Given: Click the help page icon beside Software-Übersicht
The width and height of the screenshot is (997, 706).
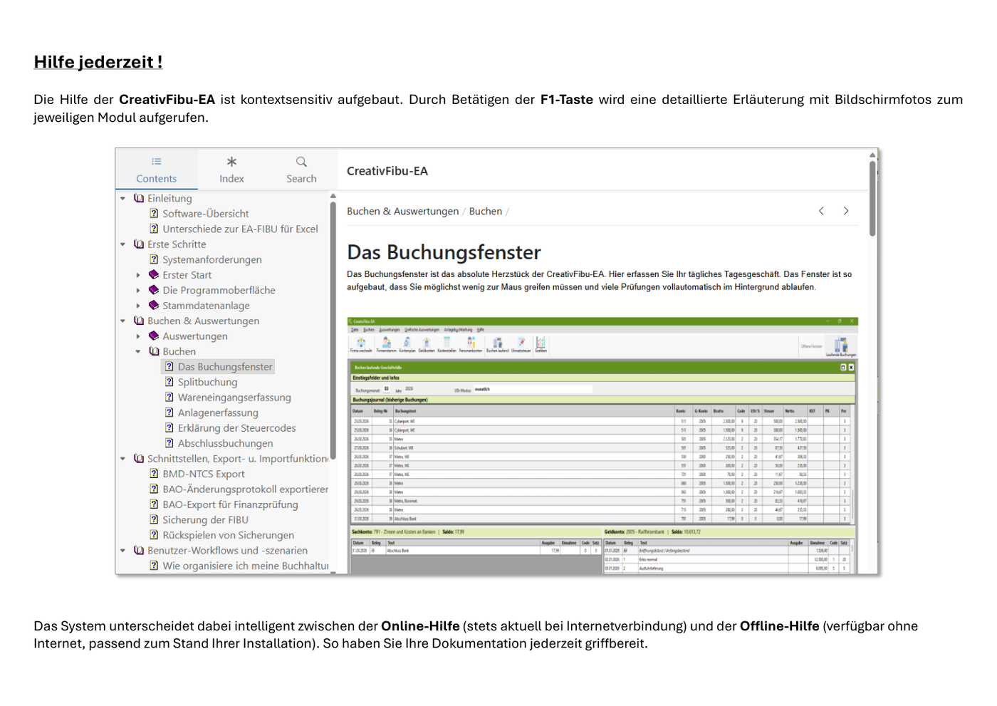Looking at the screenshot, I should [154, 213].
